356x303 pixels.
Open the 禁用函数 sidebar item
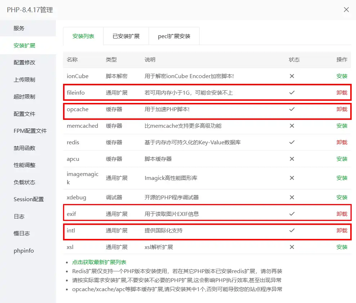[x=25, y=148]
